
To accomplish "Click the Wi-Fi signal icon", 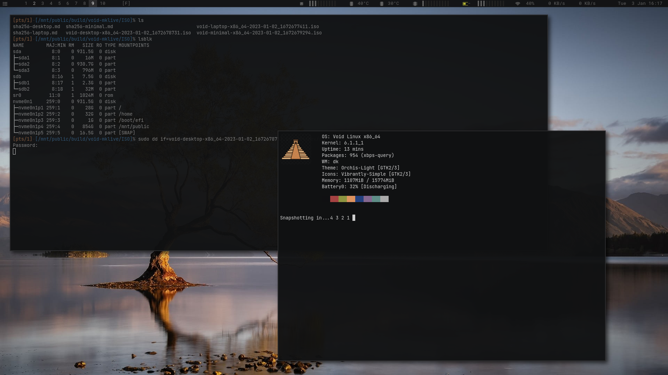I will [x=518, y=3].
